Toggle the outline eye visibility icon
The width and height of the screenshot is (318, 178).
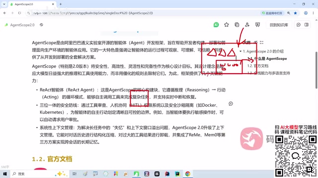255,43
